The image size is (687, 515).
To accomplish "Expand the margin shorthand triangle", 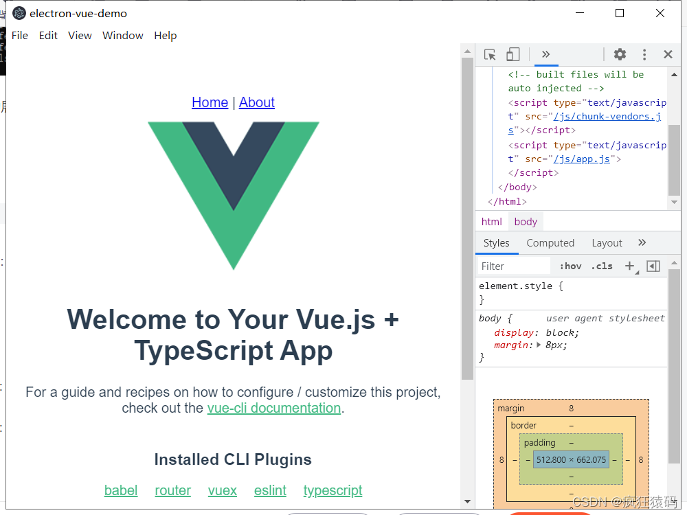I will 539,345.
